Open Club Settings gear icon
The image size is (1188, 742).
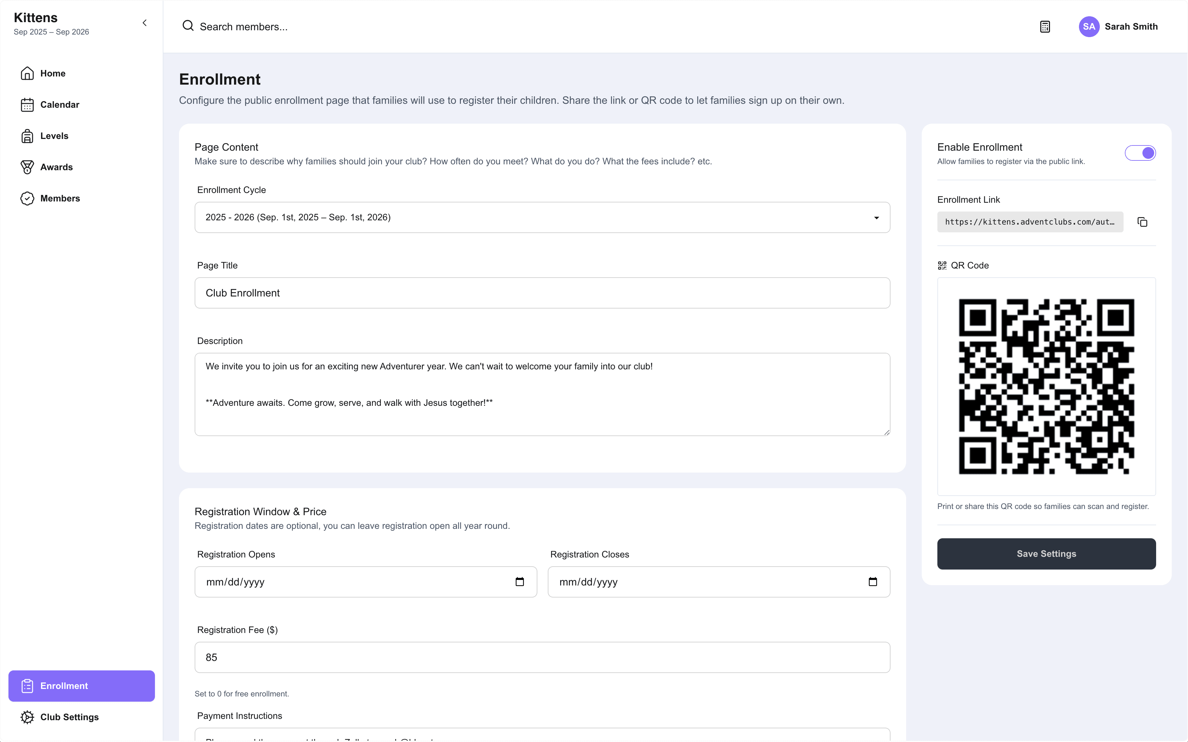pyautogui.click(x=27, y=717)
